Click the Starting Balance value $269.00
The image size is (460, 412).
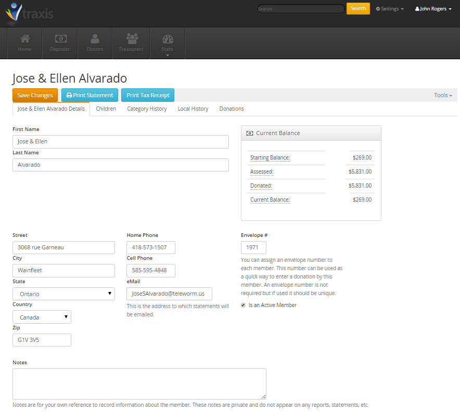coord(362,157)
